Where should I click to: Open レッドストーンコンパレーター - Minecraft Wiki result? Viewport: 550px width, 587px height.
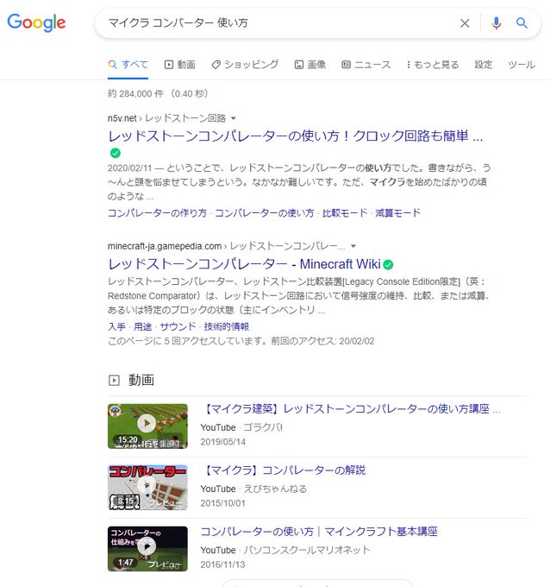244,264
